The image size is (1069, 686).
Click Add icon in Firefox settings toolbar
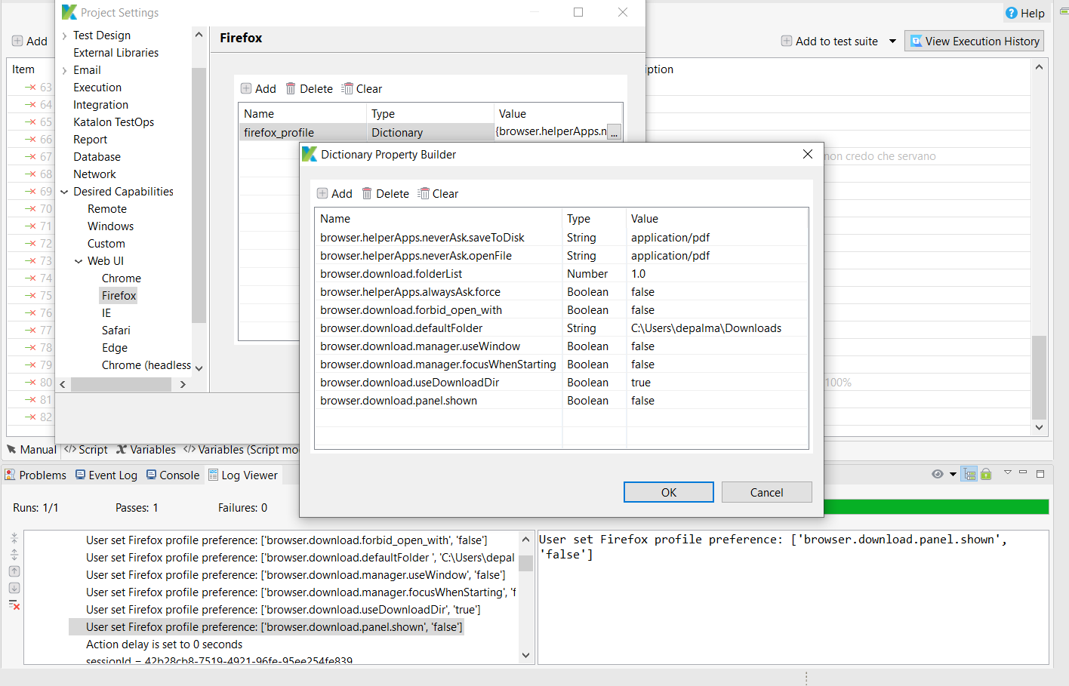(x=246, y=89)
